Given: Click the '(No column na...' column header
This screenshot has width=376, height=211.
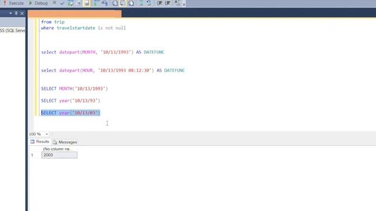Looking at the screenshot, I should click(x=59, y=149).
